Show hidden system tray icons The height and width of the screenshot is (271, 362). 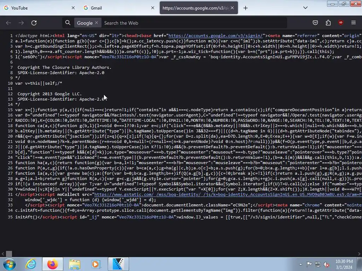[300, 264]
